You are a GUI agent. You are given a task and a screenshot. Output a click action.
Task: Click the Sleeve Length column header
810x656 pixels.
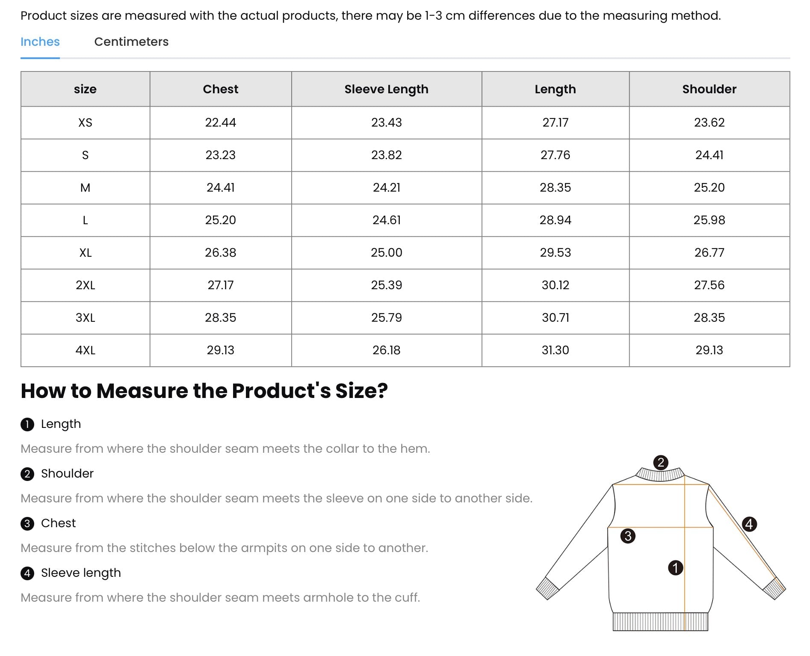coord(386,89)
